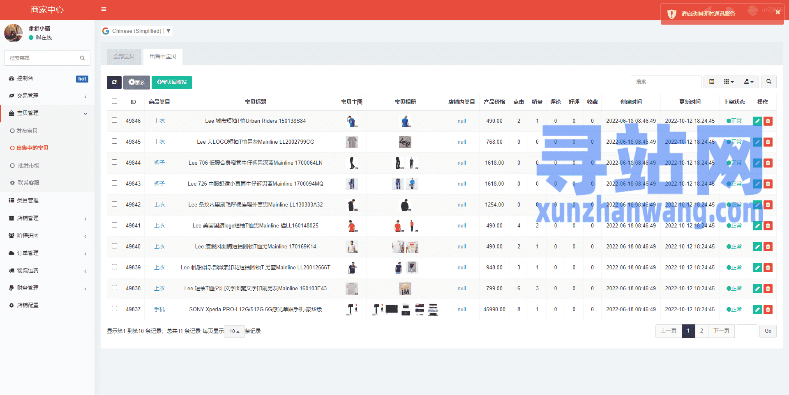Close the IM service notification
Image resolution: width=789 pixels, height=395 pixels.
click(777, 12)
